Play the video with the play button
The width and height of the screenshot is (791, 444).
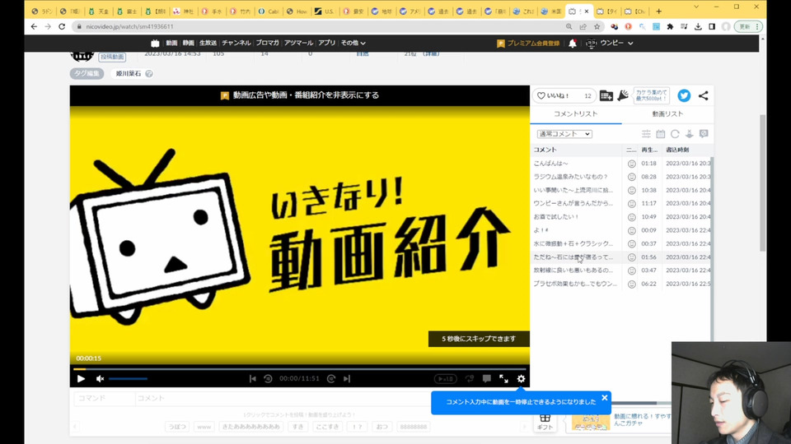pos(81,378)
